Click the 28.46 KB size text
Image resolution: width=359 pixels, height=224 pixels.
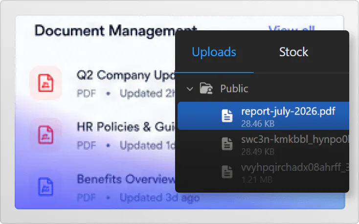258,124
